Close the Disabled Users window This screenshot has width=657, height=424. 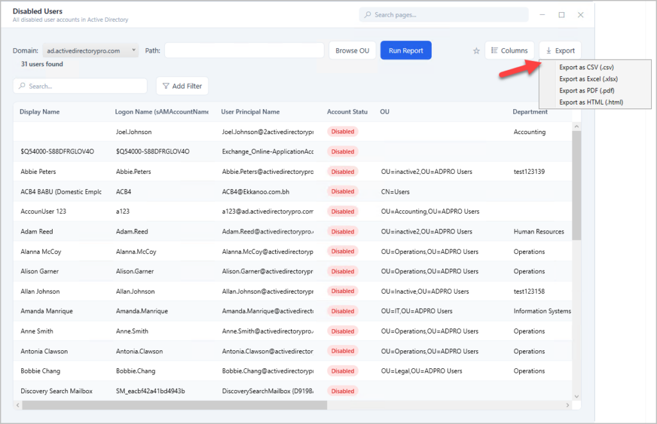coord(580,15)
